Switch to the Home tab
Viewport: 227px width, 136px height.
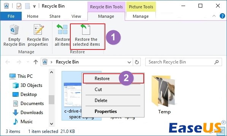click(33, 16)
